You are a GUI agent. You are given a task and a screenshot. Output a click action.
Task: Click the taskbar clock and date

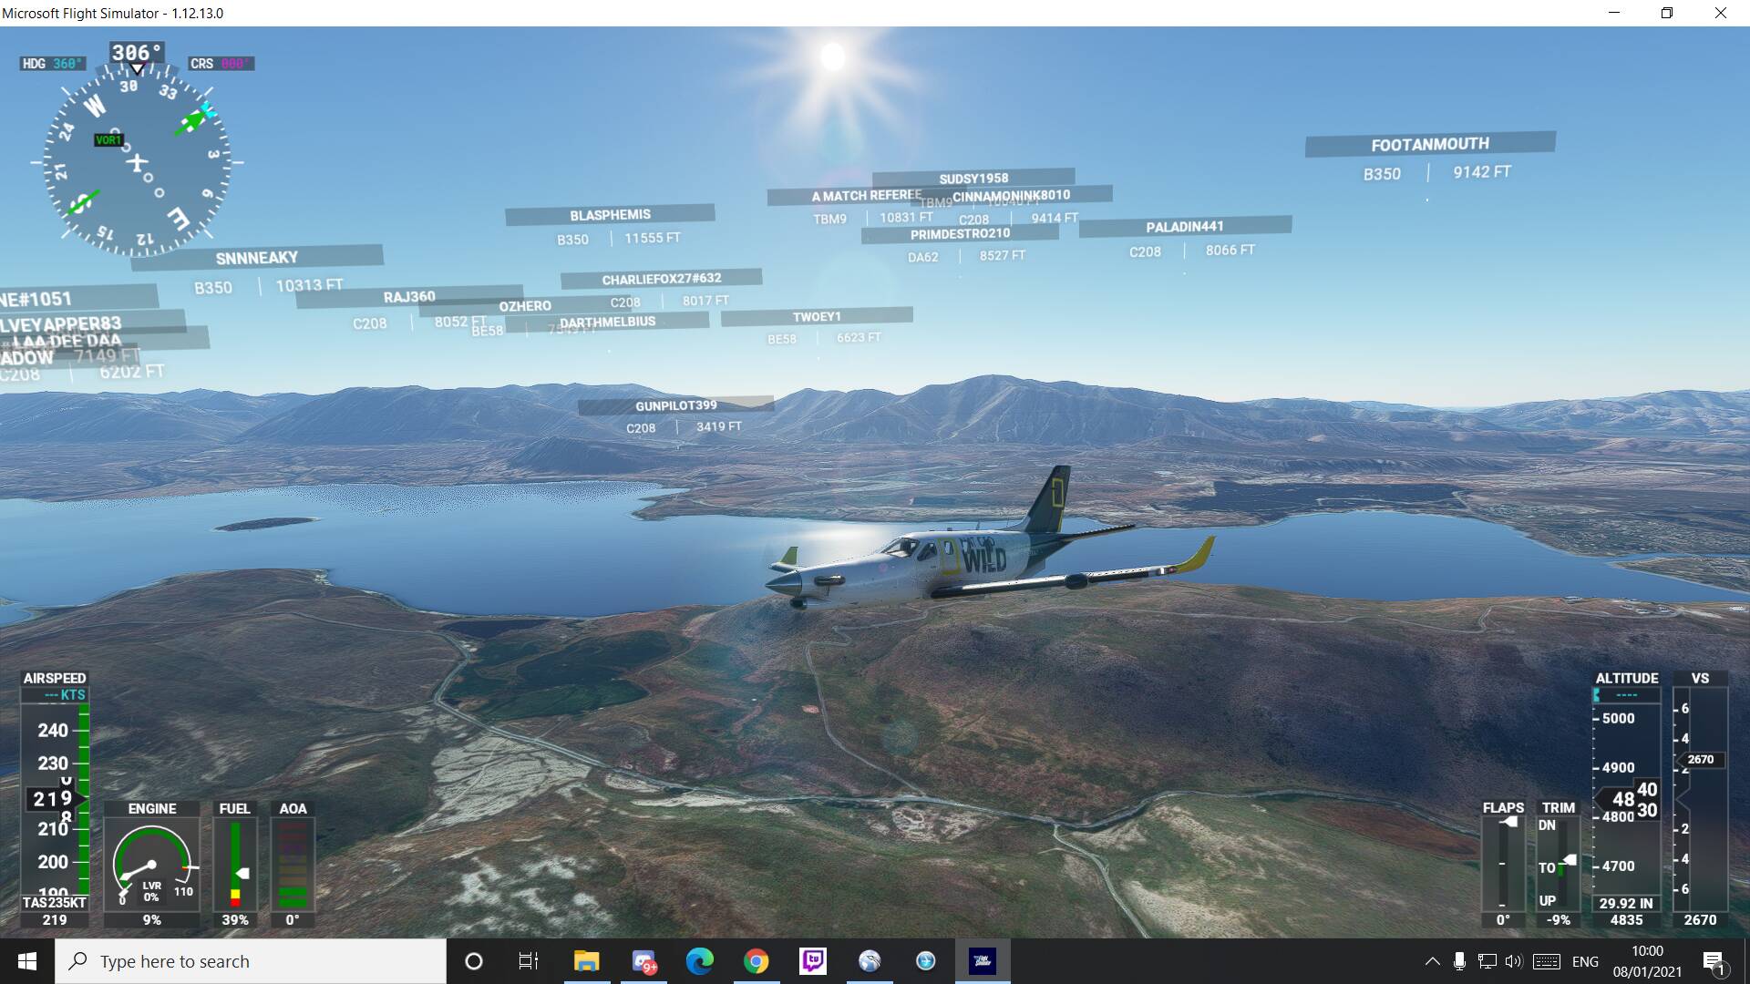click(1647, 961)
